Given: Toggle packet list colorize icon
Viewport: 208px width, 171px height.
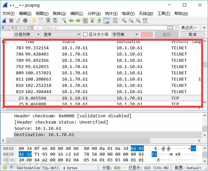Looking at the screenshot, I should 115,21.
